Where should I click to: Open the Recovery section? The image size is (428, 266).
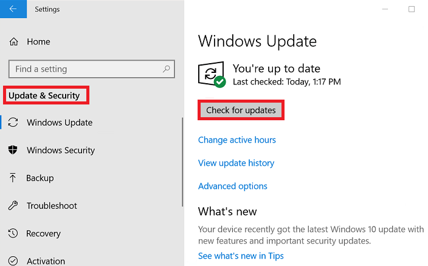click(43, 234)
